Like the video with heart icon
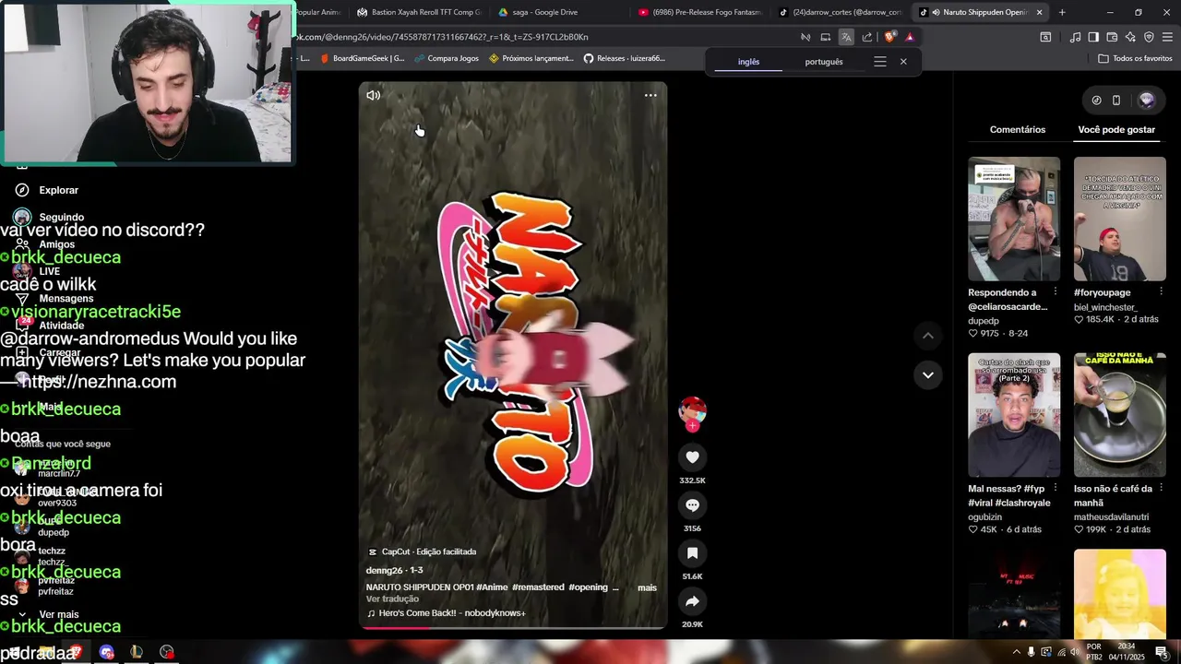1181x664 pixels. click(x=692, y=457)
